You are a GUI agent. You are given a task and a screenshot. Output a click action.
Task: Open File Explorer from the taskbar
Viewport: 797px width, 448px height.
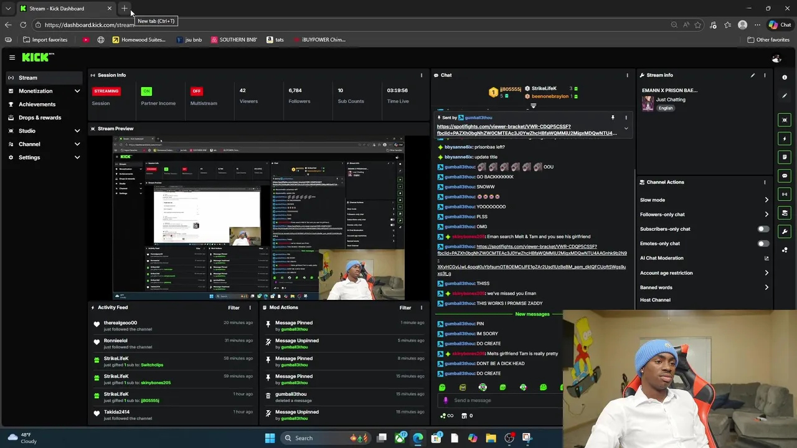[491, 438]
